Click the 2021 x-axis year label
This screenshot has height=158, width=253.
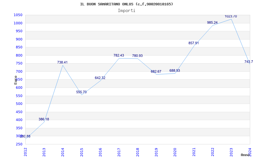coord(194,152)
